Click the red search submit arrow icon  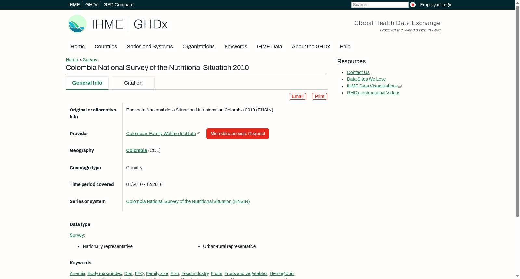tap(413, 5)
